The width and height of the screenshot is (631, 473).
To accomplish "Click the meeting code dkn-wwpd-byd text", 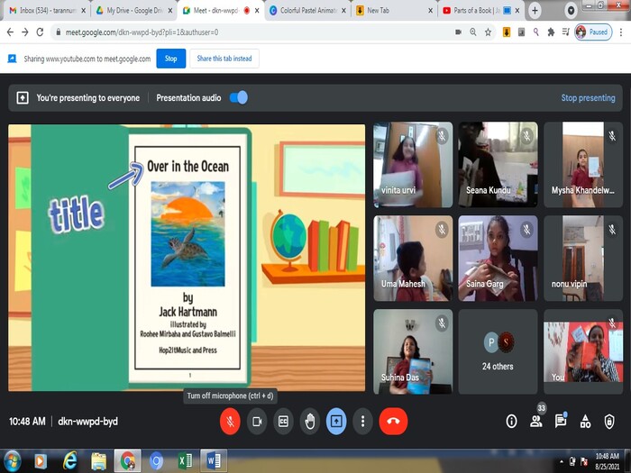I will [x=87, y=421].
